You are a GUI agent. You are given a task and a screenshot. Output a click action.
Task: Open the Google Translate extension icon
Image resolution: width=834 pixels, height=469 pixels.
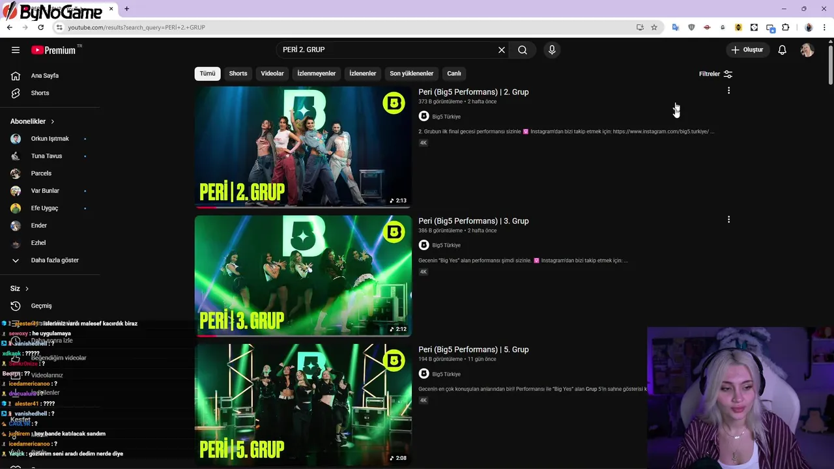point(676,27)
